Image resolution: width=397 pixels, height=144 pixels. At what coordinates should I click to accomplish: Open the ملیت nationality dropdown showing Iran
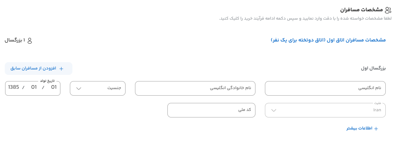coord(325,110)
